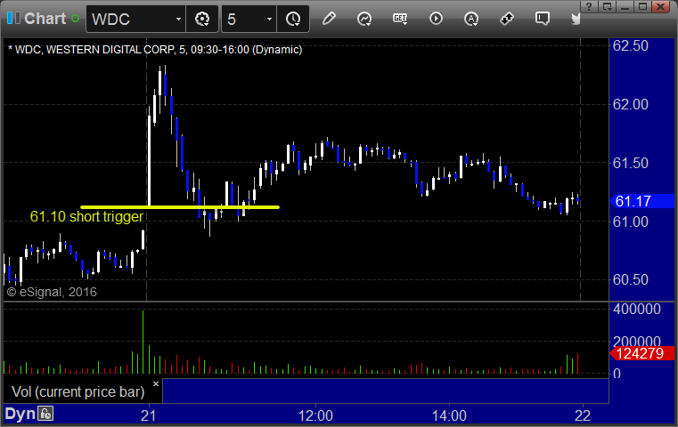Click the 61.50 price axis label

tap(631, 163)
